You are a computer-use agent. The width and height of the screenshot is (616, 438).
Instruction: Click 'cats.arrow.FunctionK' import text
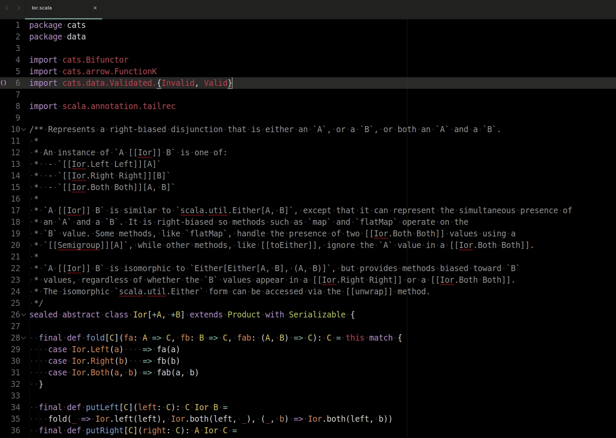(109, 71)
